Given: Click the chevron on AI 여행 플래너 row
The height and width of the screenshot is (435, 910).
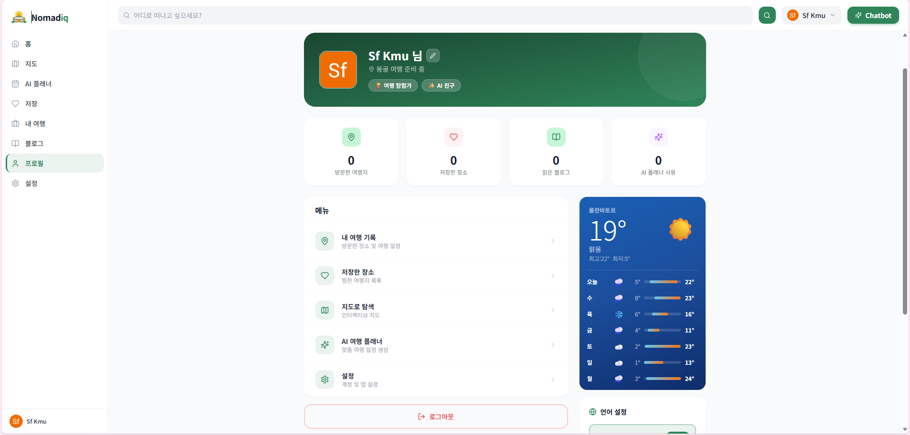Looking at the screenshot, I should tap(553, 345).
